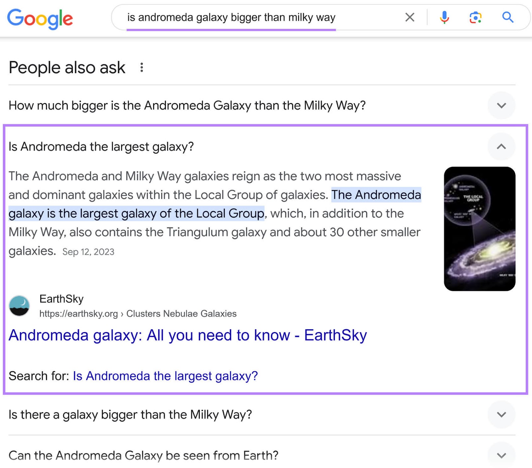
Task: Clear the search query with the X icon
Action: 410,18
